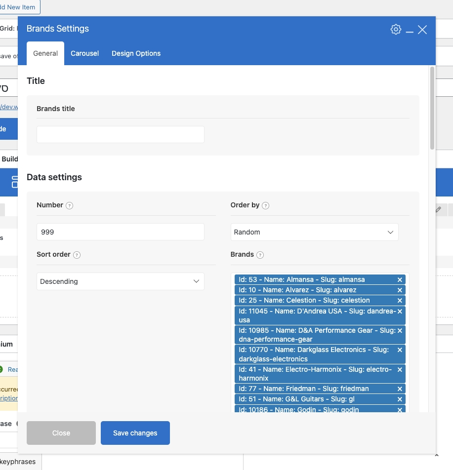This screenshot has width=453, height=470.
Task: Remove the Almansa brand tag
Action: 400,279
